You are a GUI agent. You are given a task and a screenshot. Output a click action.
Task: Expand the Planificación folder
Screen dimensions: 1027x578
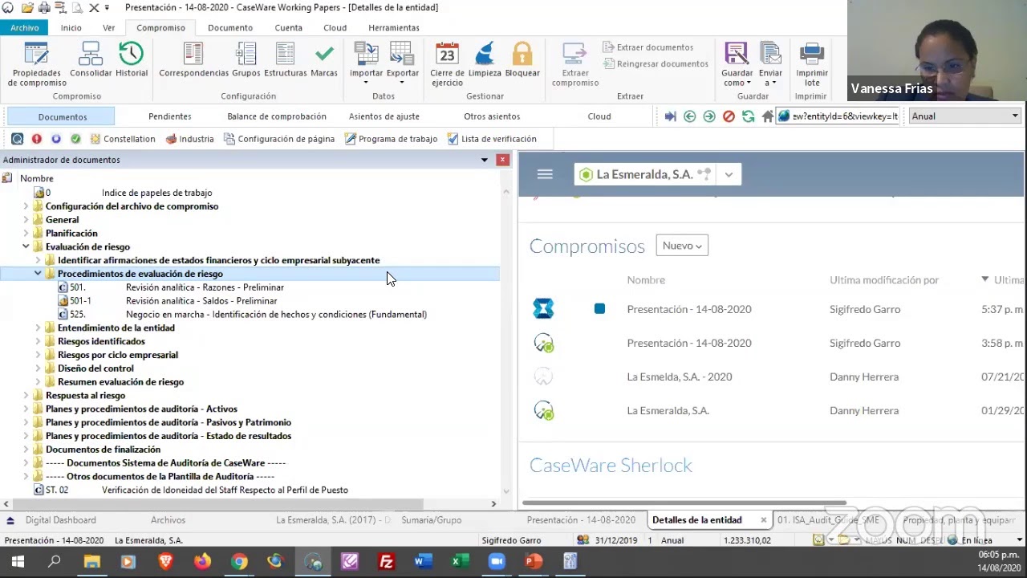coord(26,234)
